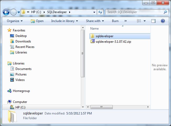Open Pictures library
The height and width of the screenshot is (126, 171).
click(x=21, y=74)
